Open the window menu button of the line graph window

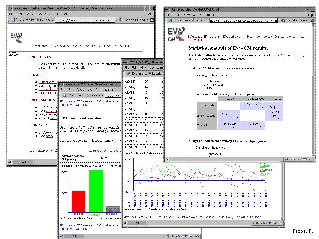tap(125, 62)
